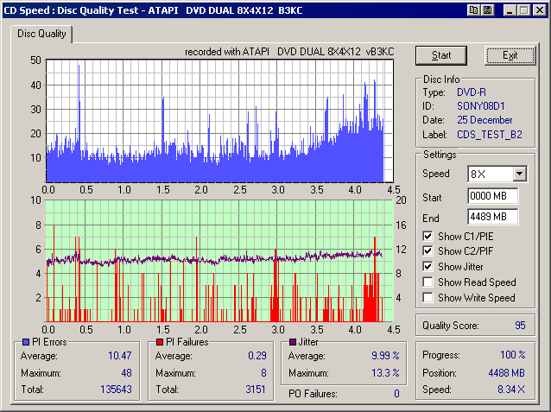Click the copy-to-clipboard icon in title bar
The image size is (551, 412).
(x=474, y=10)
